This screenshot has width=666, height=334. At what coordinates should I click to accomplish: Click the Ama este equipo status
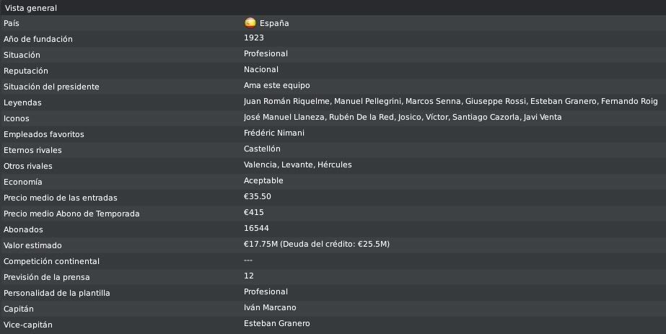point(276,85)
